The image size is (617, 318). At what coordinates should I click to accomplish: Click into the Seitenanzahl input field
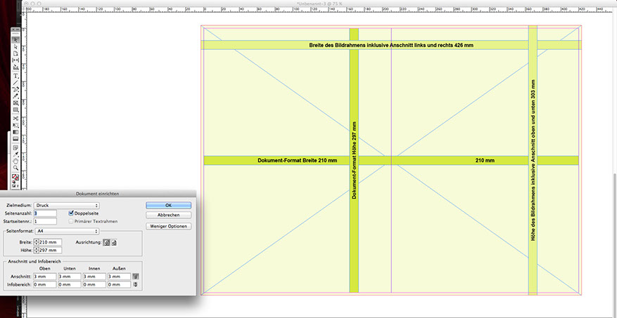[x=45, y=213]
